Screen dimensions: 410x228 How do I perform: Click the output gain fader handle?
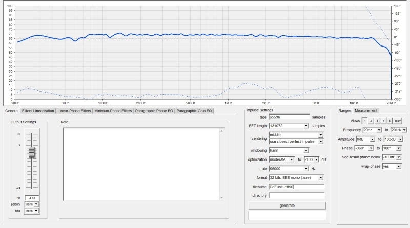click(32, 152)
